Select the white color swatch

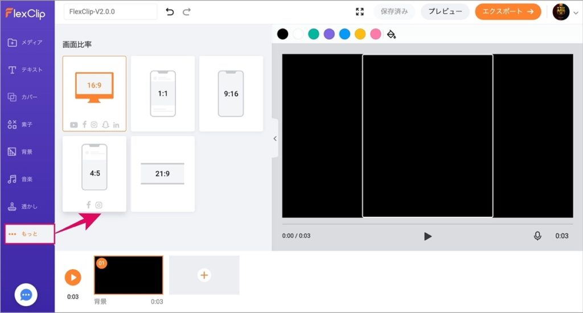pos(298,34)
